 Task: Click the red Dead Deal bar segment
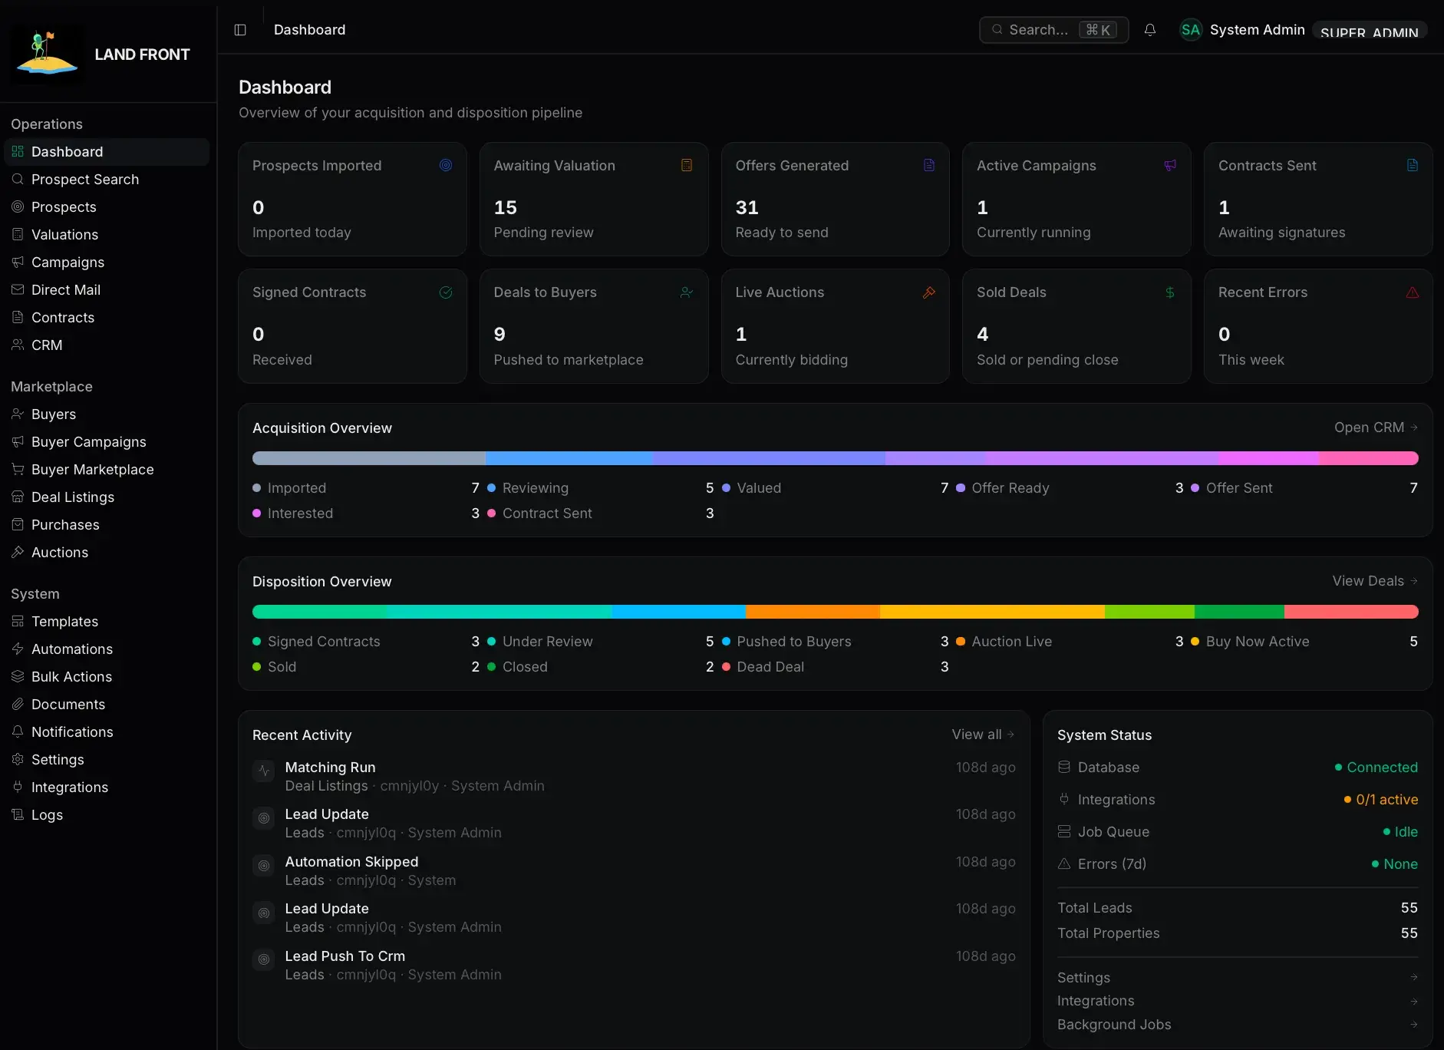(1351, 612)
